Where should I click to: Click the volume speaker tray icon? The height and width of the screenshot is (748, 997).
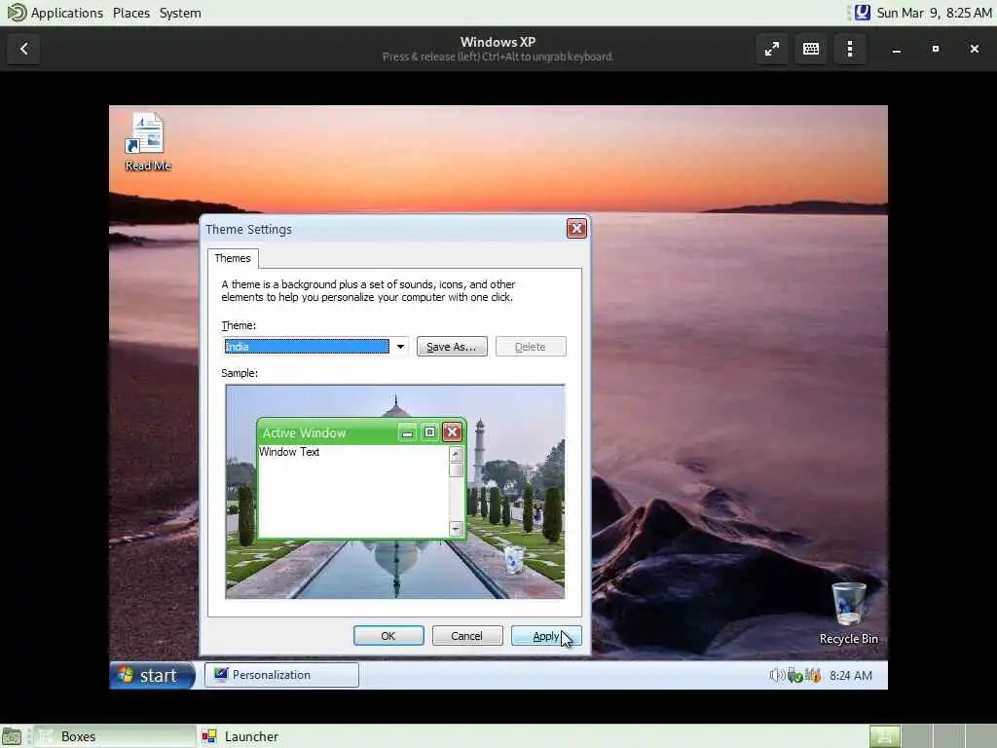point(776,676)
